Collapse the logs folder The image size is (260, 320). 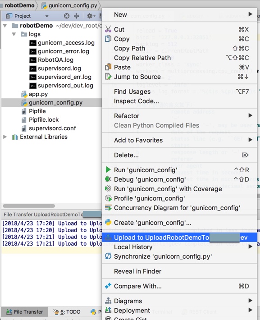[x=14, y=34]
